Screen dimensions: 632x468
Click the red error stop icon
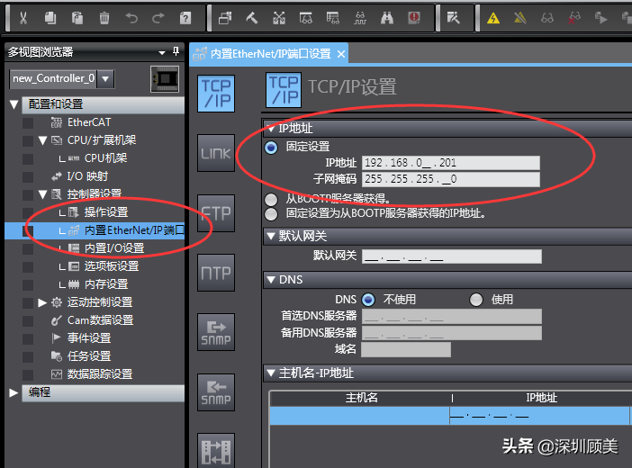coord(414,18)
